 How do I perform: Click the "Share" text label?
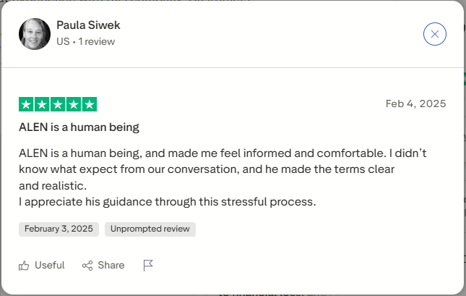(111, 266)
